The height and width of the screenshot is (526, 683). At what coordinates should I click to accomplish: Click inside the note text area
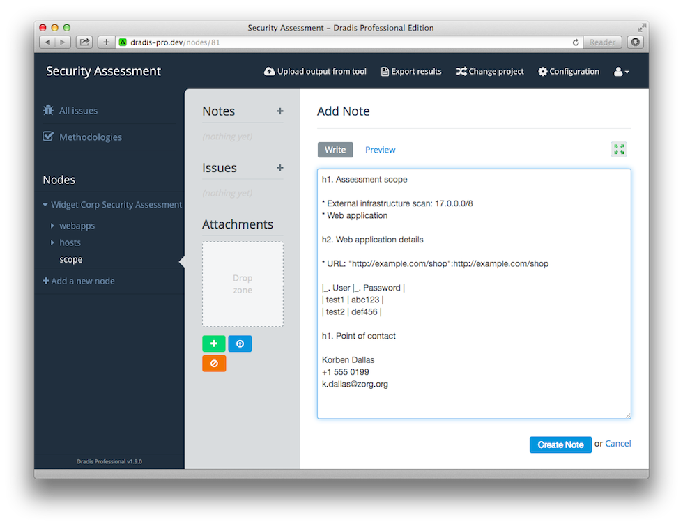point(474,294)
